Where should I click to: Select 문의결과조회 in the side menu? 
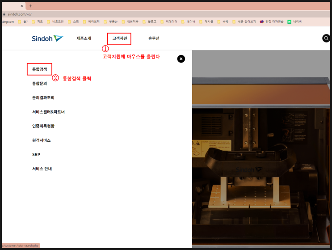point(43,97)
